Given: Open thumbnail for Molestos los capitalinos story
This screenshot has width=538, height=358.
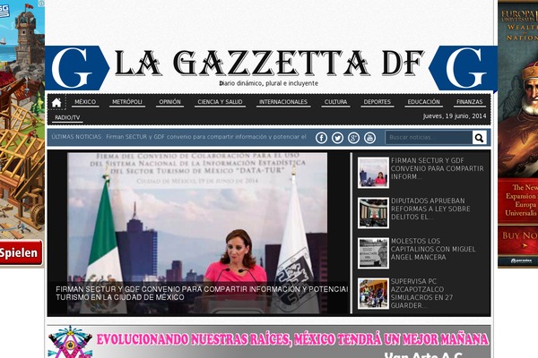Looking at the screenshot, I should tap(373, 253).
